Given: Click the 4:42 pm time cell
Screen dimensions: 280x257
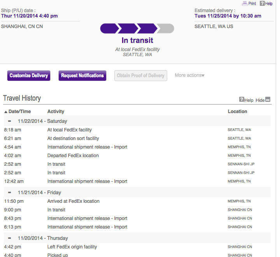Looking at the screenshot, I should pyautogui.click(x=12, y=247).
